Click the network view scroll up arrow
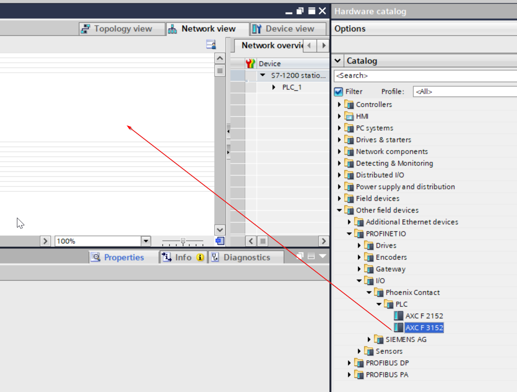Screen dimensions: 517x392 220,59
